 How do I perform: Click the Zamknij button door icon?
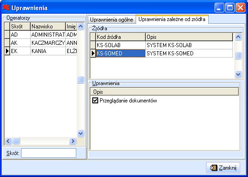pos(214,168)
